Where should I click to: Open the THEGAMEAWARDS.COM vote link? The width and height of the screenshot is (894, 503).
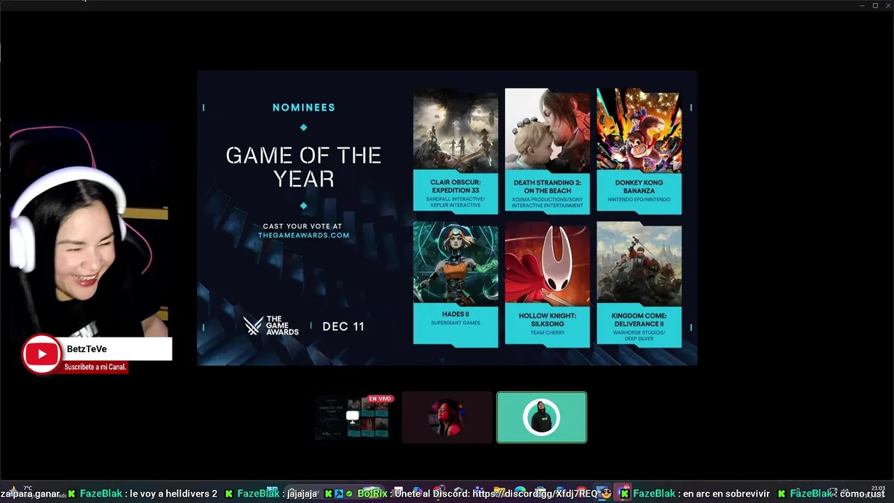click(304, 235)
